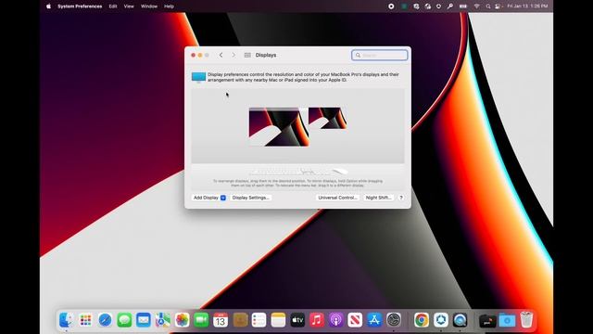This screenshot has width=593, height=334.
Task: Open News app in Dock
Action: click(355, 320)
